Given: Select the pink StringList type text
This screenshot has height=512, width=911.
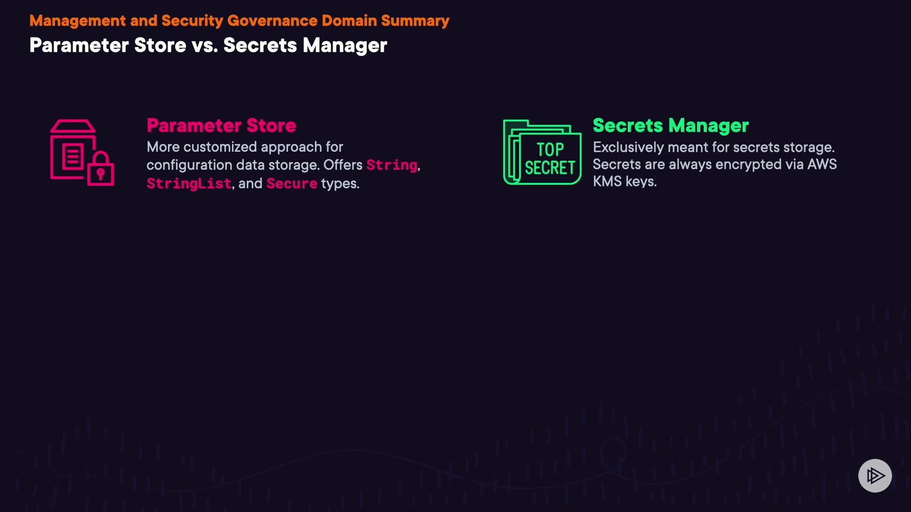Looking at the screenshot, I should [189, 183].
